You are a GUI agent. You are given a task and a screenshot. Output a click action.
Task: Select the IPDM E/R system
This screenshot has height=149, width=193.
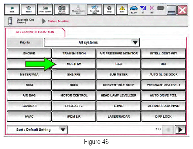click(74, 117)
